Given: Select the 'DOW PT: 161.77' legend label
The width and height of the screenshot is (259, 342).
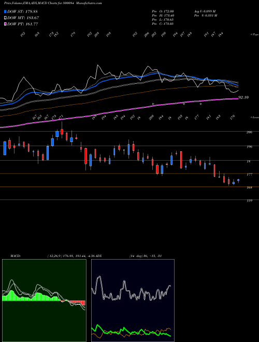Looking at the screenshot, I should click(23, 24).
